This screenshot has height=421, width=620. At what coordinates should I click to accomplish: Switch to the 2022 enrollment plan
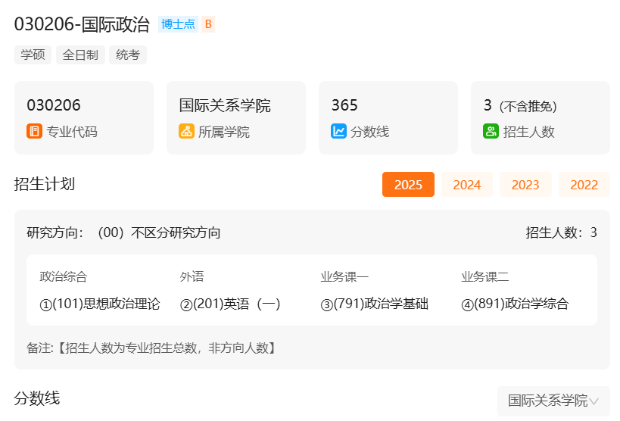click(584, 185)
